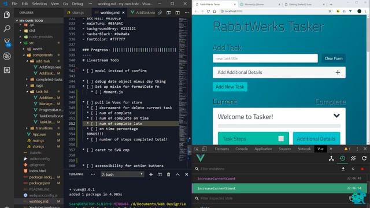Add a new terminal with plus icon
This screenshot has height=208, width=370.
point(151,174)
